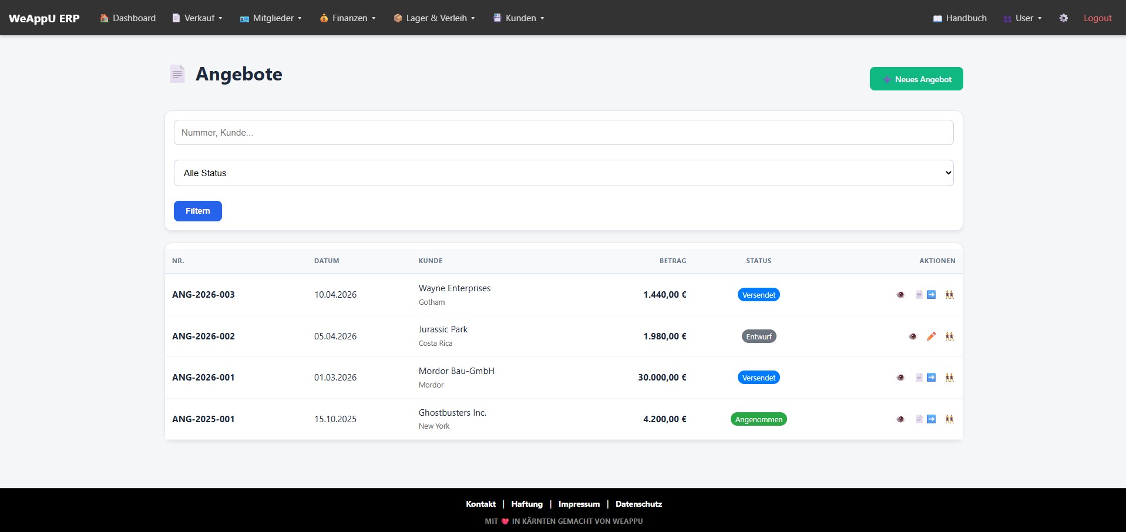The height and width of the screenshot is (532, 1126).
Task: Select offer number ANG-2026-002
Action: [203, 336]
